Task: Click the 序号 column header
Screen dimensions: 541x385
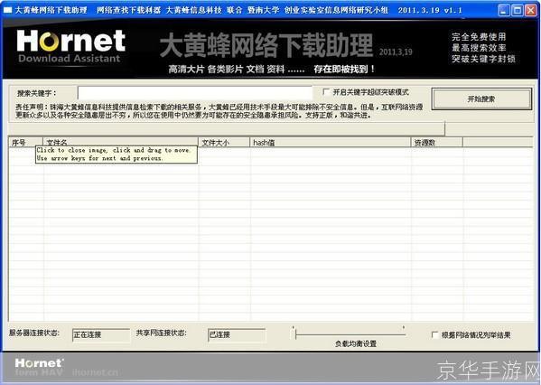Action: 25,142
